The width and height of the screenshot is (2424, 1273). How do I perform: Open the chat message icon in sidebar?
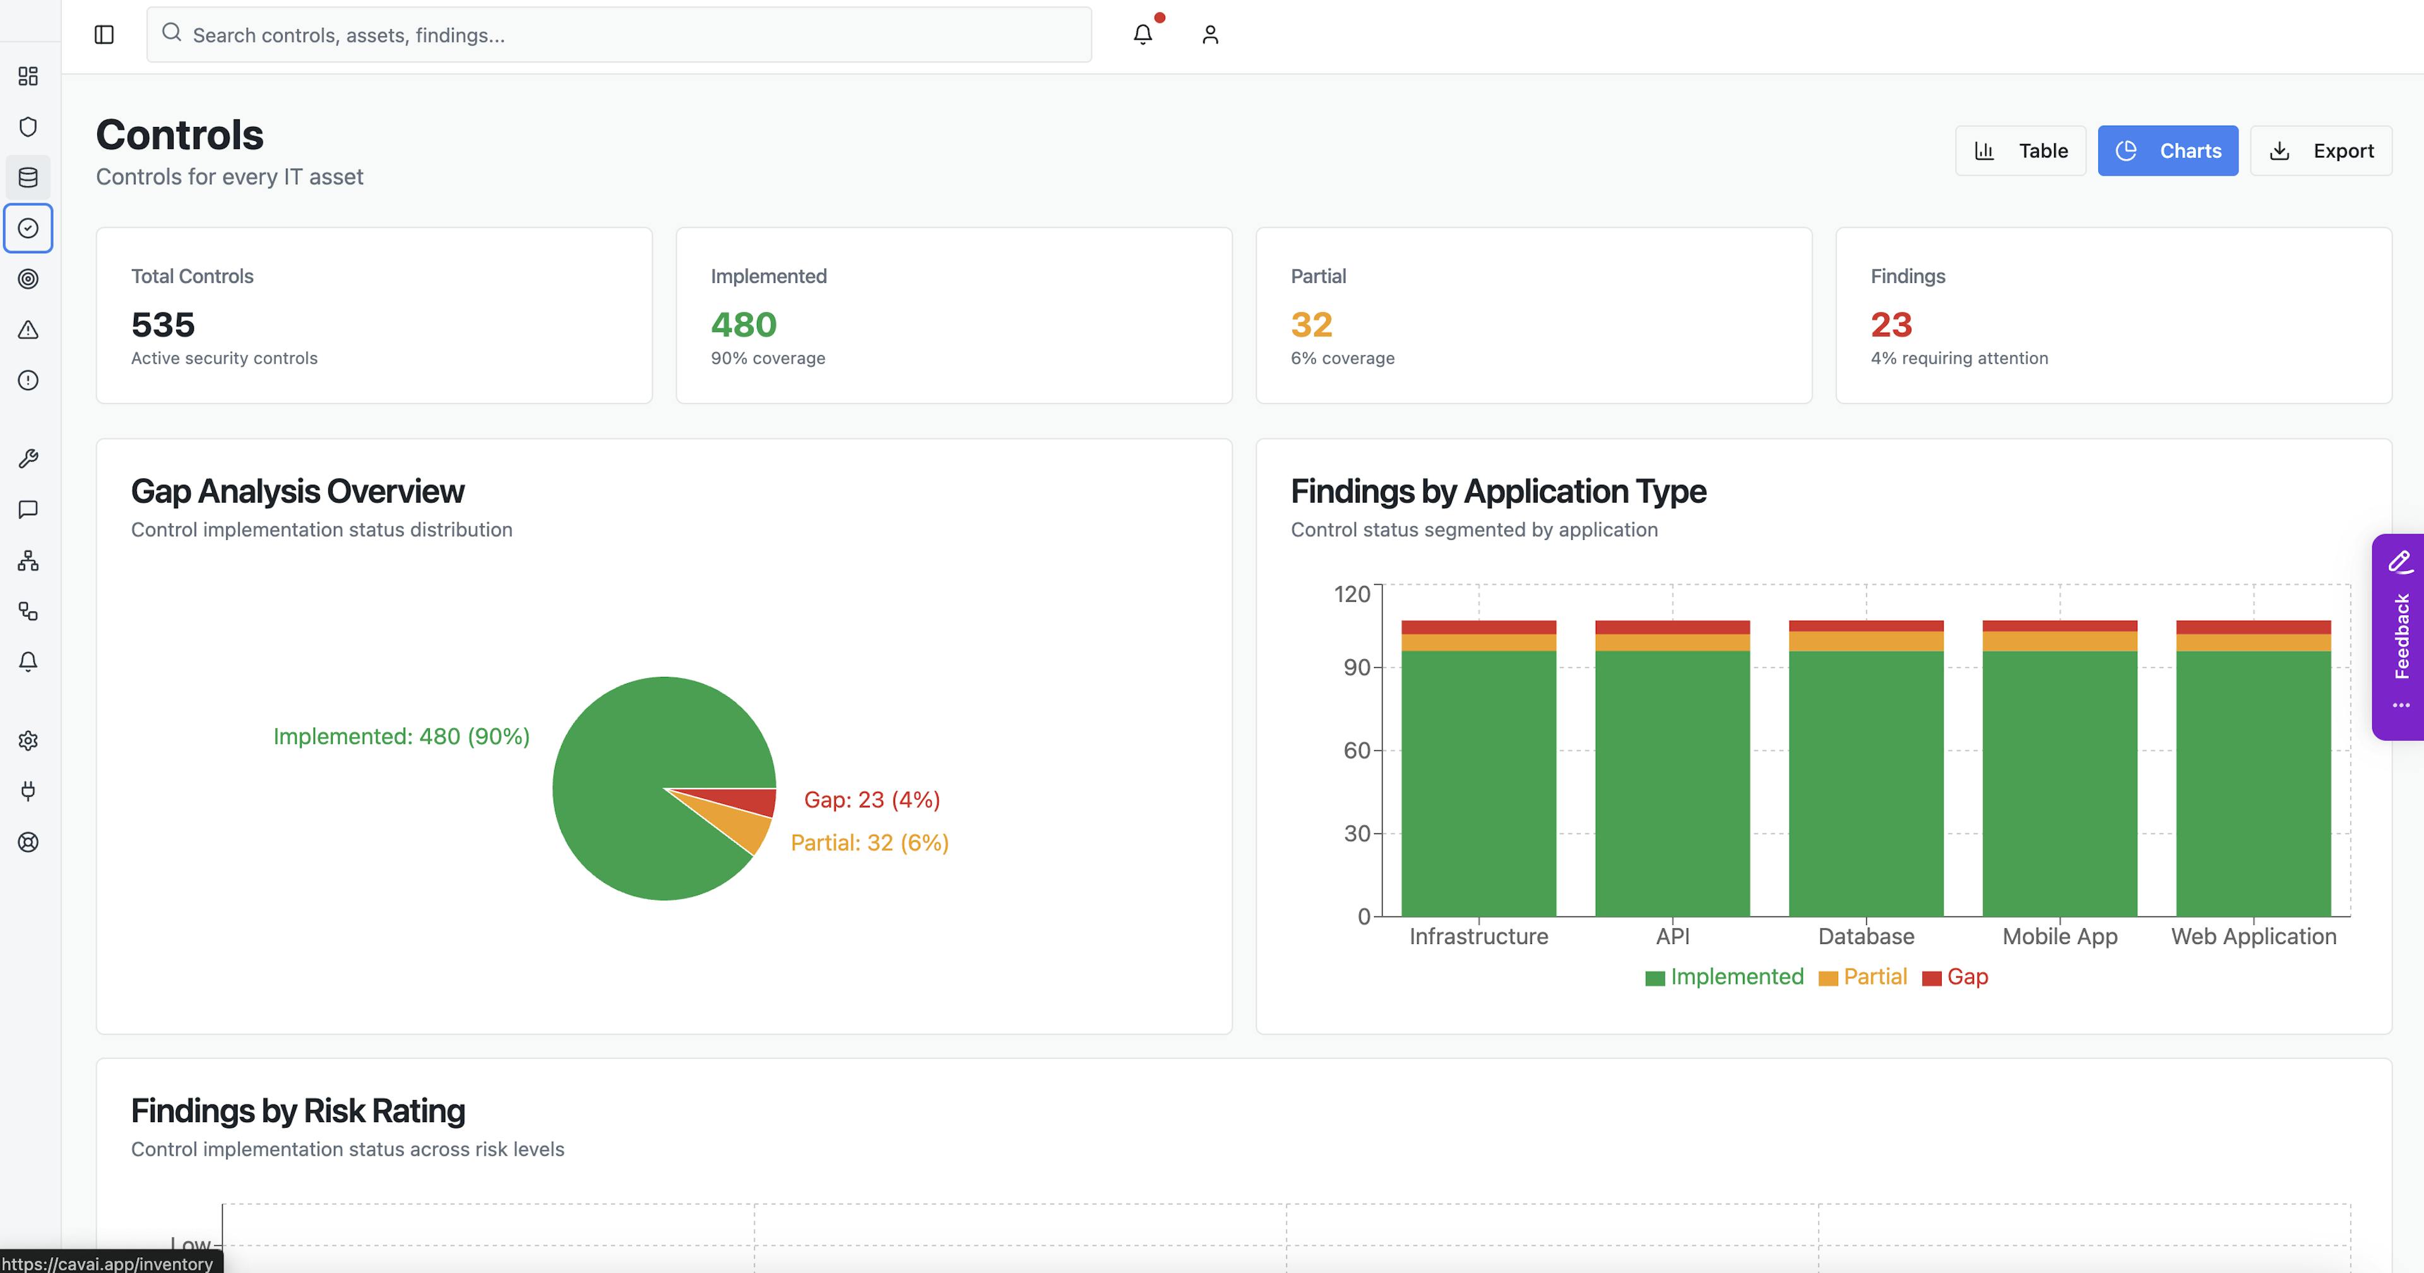click(28, 510)
